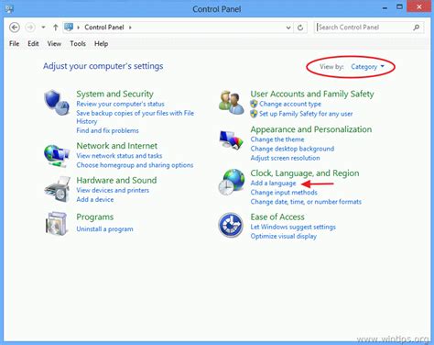The height and width of the screenshot is (345, 434).
Task: Click Uninstall a program
Action: [x=104, y=229]
